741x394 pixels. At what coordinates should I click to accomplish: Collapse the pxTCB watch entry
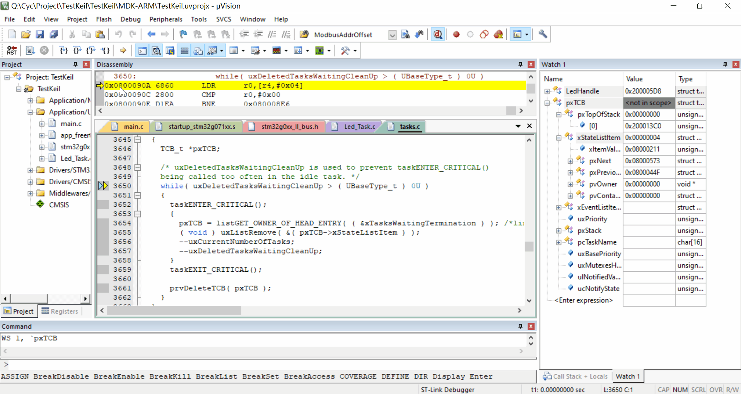coord(547,103)
